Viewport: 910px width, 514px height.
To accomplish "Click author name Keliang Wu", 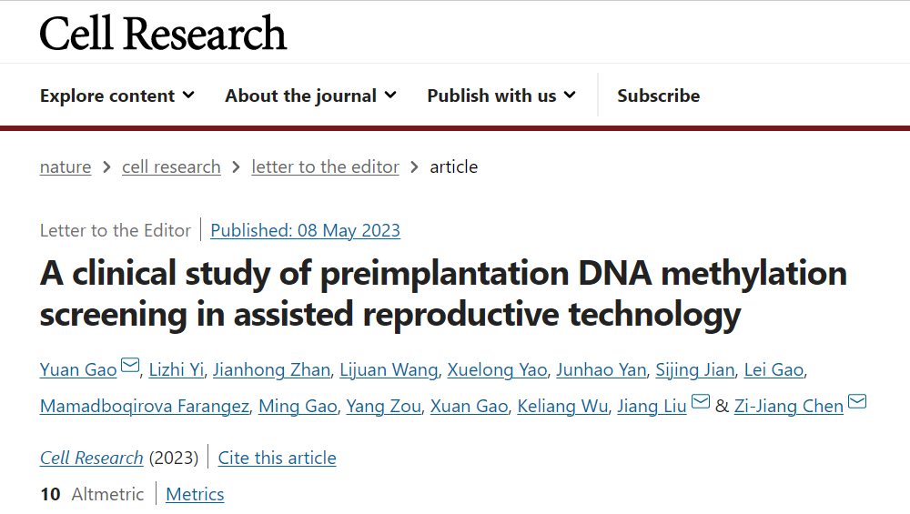I will [x=562, y=406].
